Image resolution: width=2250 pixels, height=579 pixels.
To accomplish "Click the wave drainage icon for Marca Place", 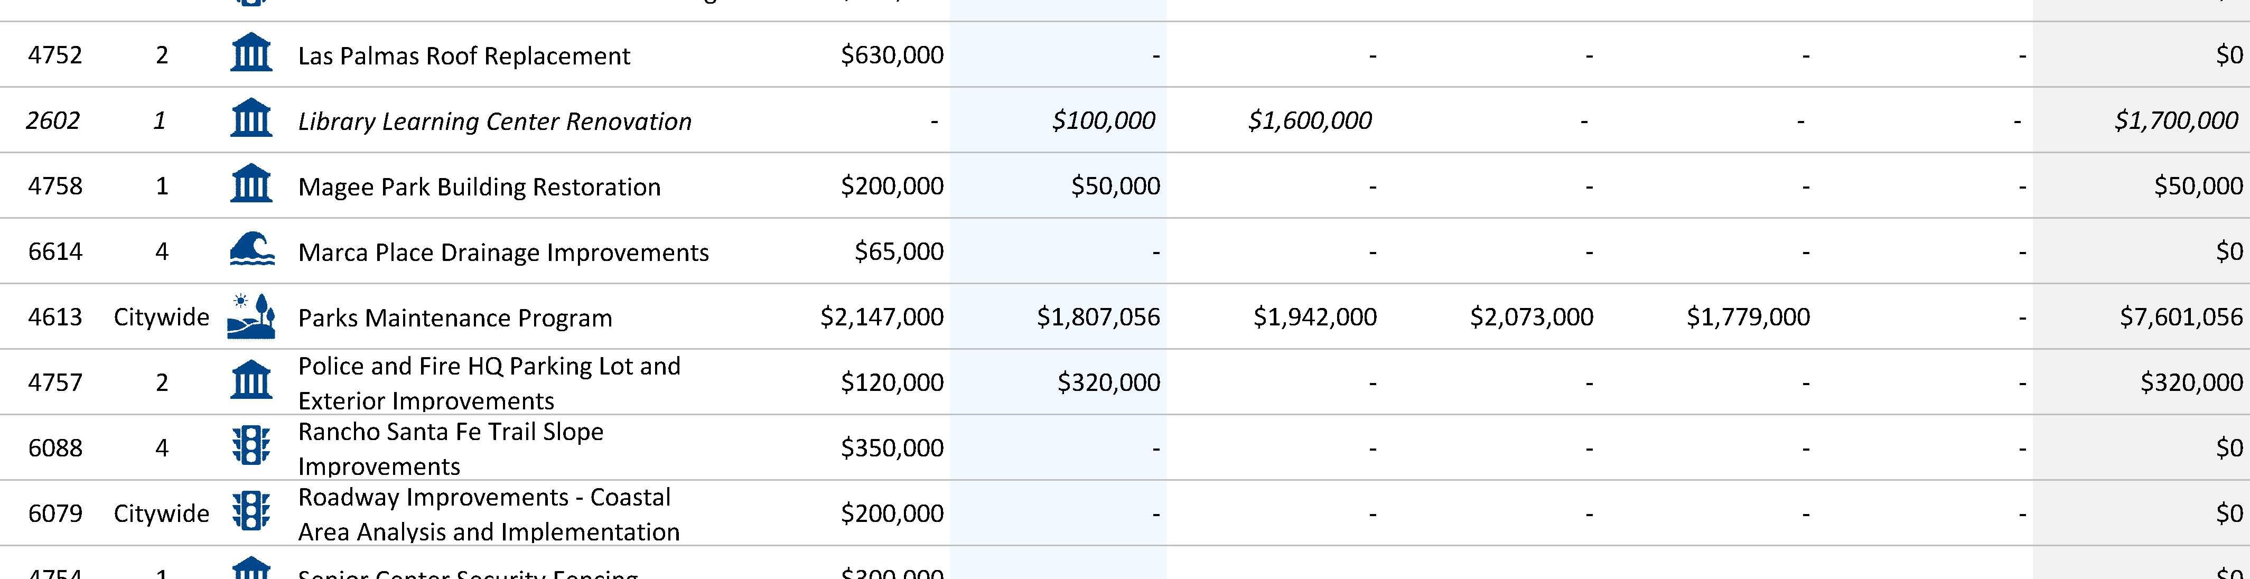I will point(251,250).
